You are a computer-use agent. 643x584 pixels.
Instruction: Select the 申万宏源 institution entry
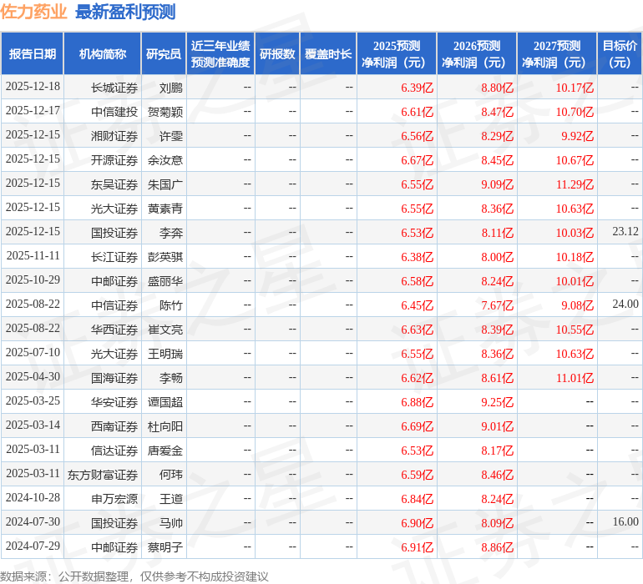(114, 498)
